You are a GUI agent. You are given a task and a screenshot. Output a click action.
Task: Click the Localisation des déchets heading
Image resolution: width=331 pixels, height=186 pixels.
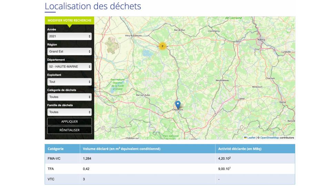pos(93,6)
